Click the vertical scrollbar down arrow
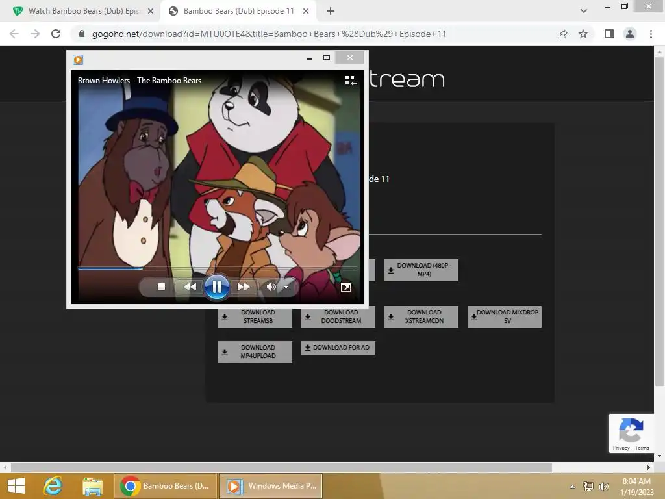 coord(659,456)
